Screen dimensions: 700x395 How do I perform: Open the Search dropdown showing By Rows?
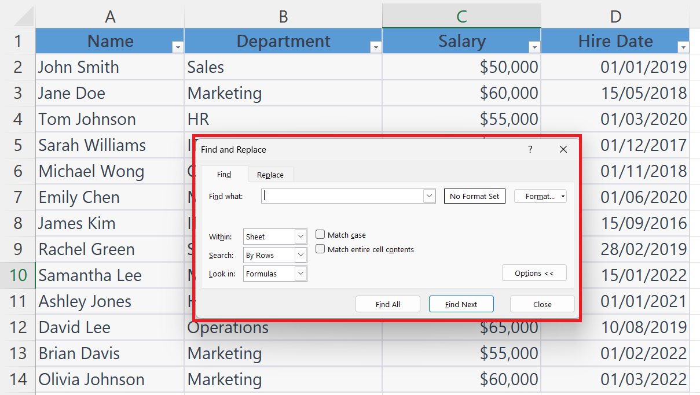(x=300, y=255)
